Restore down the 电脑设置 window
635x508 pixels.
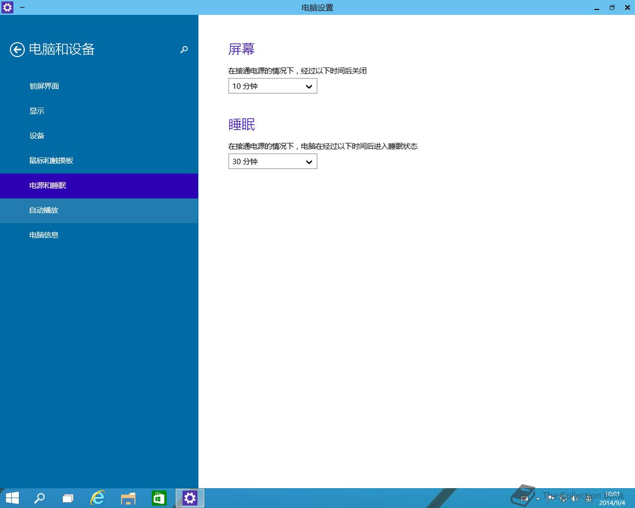tap(612, 7)
